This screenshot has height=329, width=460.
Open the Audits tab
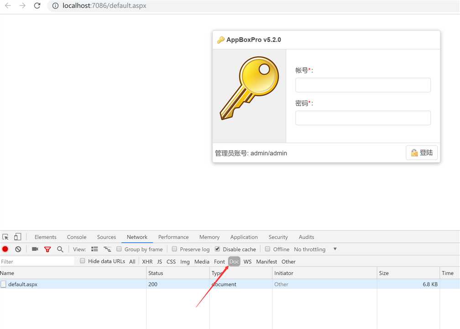[x=306, y=237]
